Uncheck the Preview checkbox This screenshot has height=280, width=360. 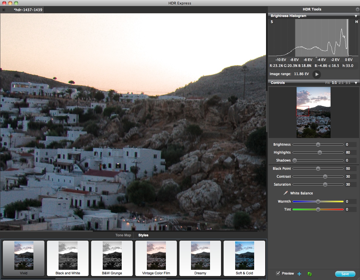click(x=278, y=273)
